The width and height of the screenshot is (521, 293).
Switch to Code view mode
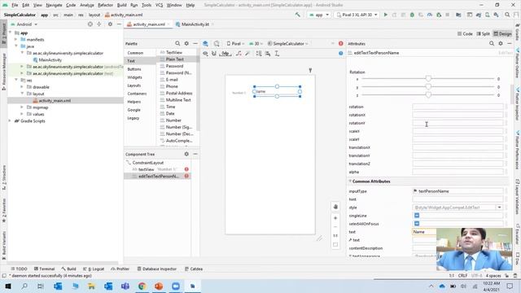(465, 34)
